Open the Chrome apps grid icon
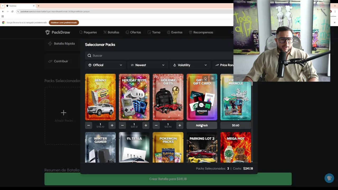The height and width of the screenshot is (190, 338). 3,16
